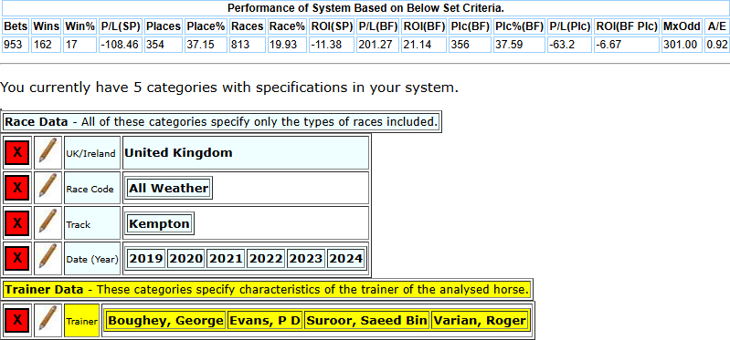Click the Trainer Data section header
Screen dimensions: 730x340
[x=267, y=289]
